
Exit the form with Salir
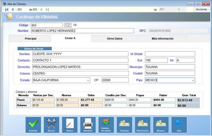[x=179, y=125]
